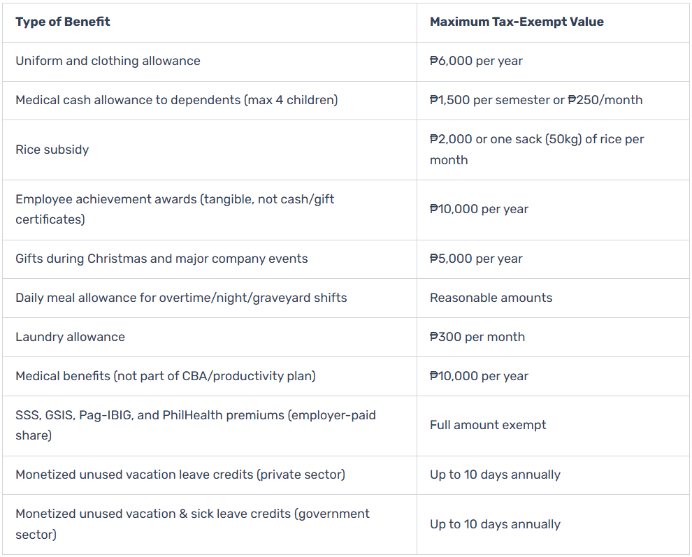This screenshot has width=692, height=557.
Task: Click the 'Type of Benefit' column header
Action: click(63, 22)
